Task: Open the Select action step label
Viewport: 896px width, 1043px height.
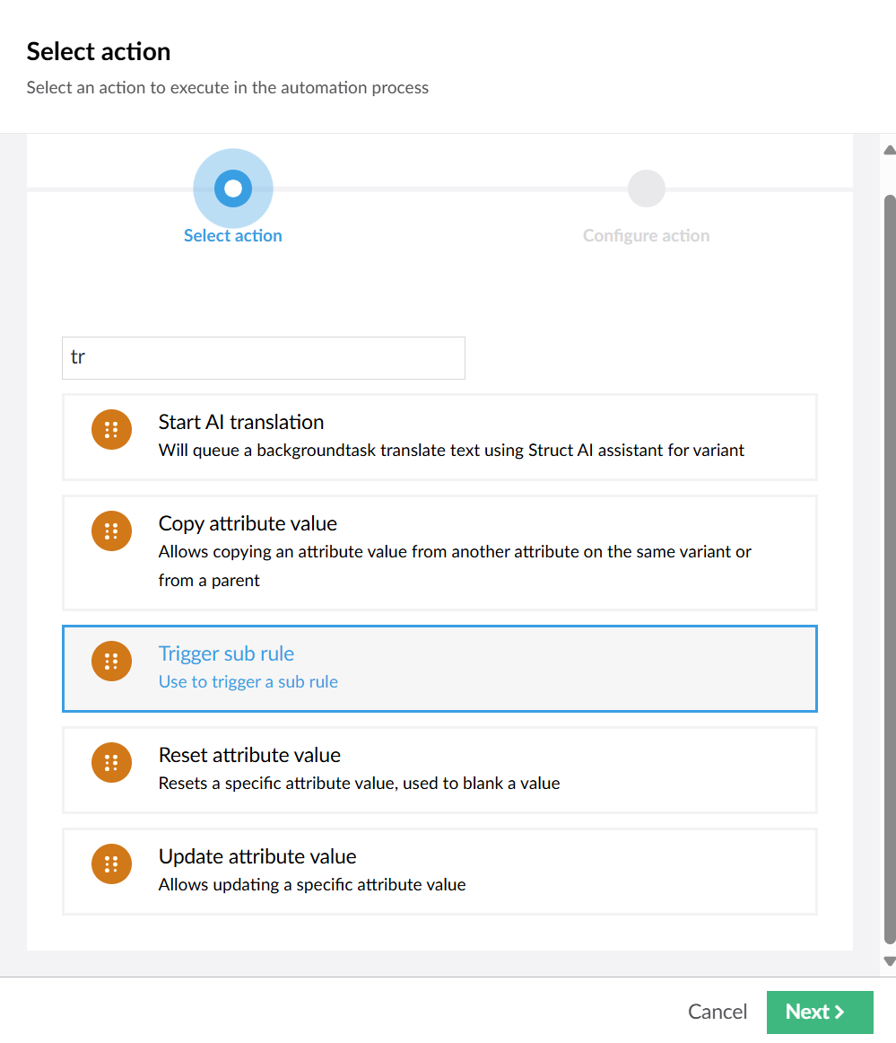Action: [233, 235]
